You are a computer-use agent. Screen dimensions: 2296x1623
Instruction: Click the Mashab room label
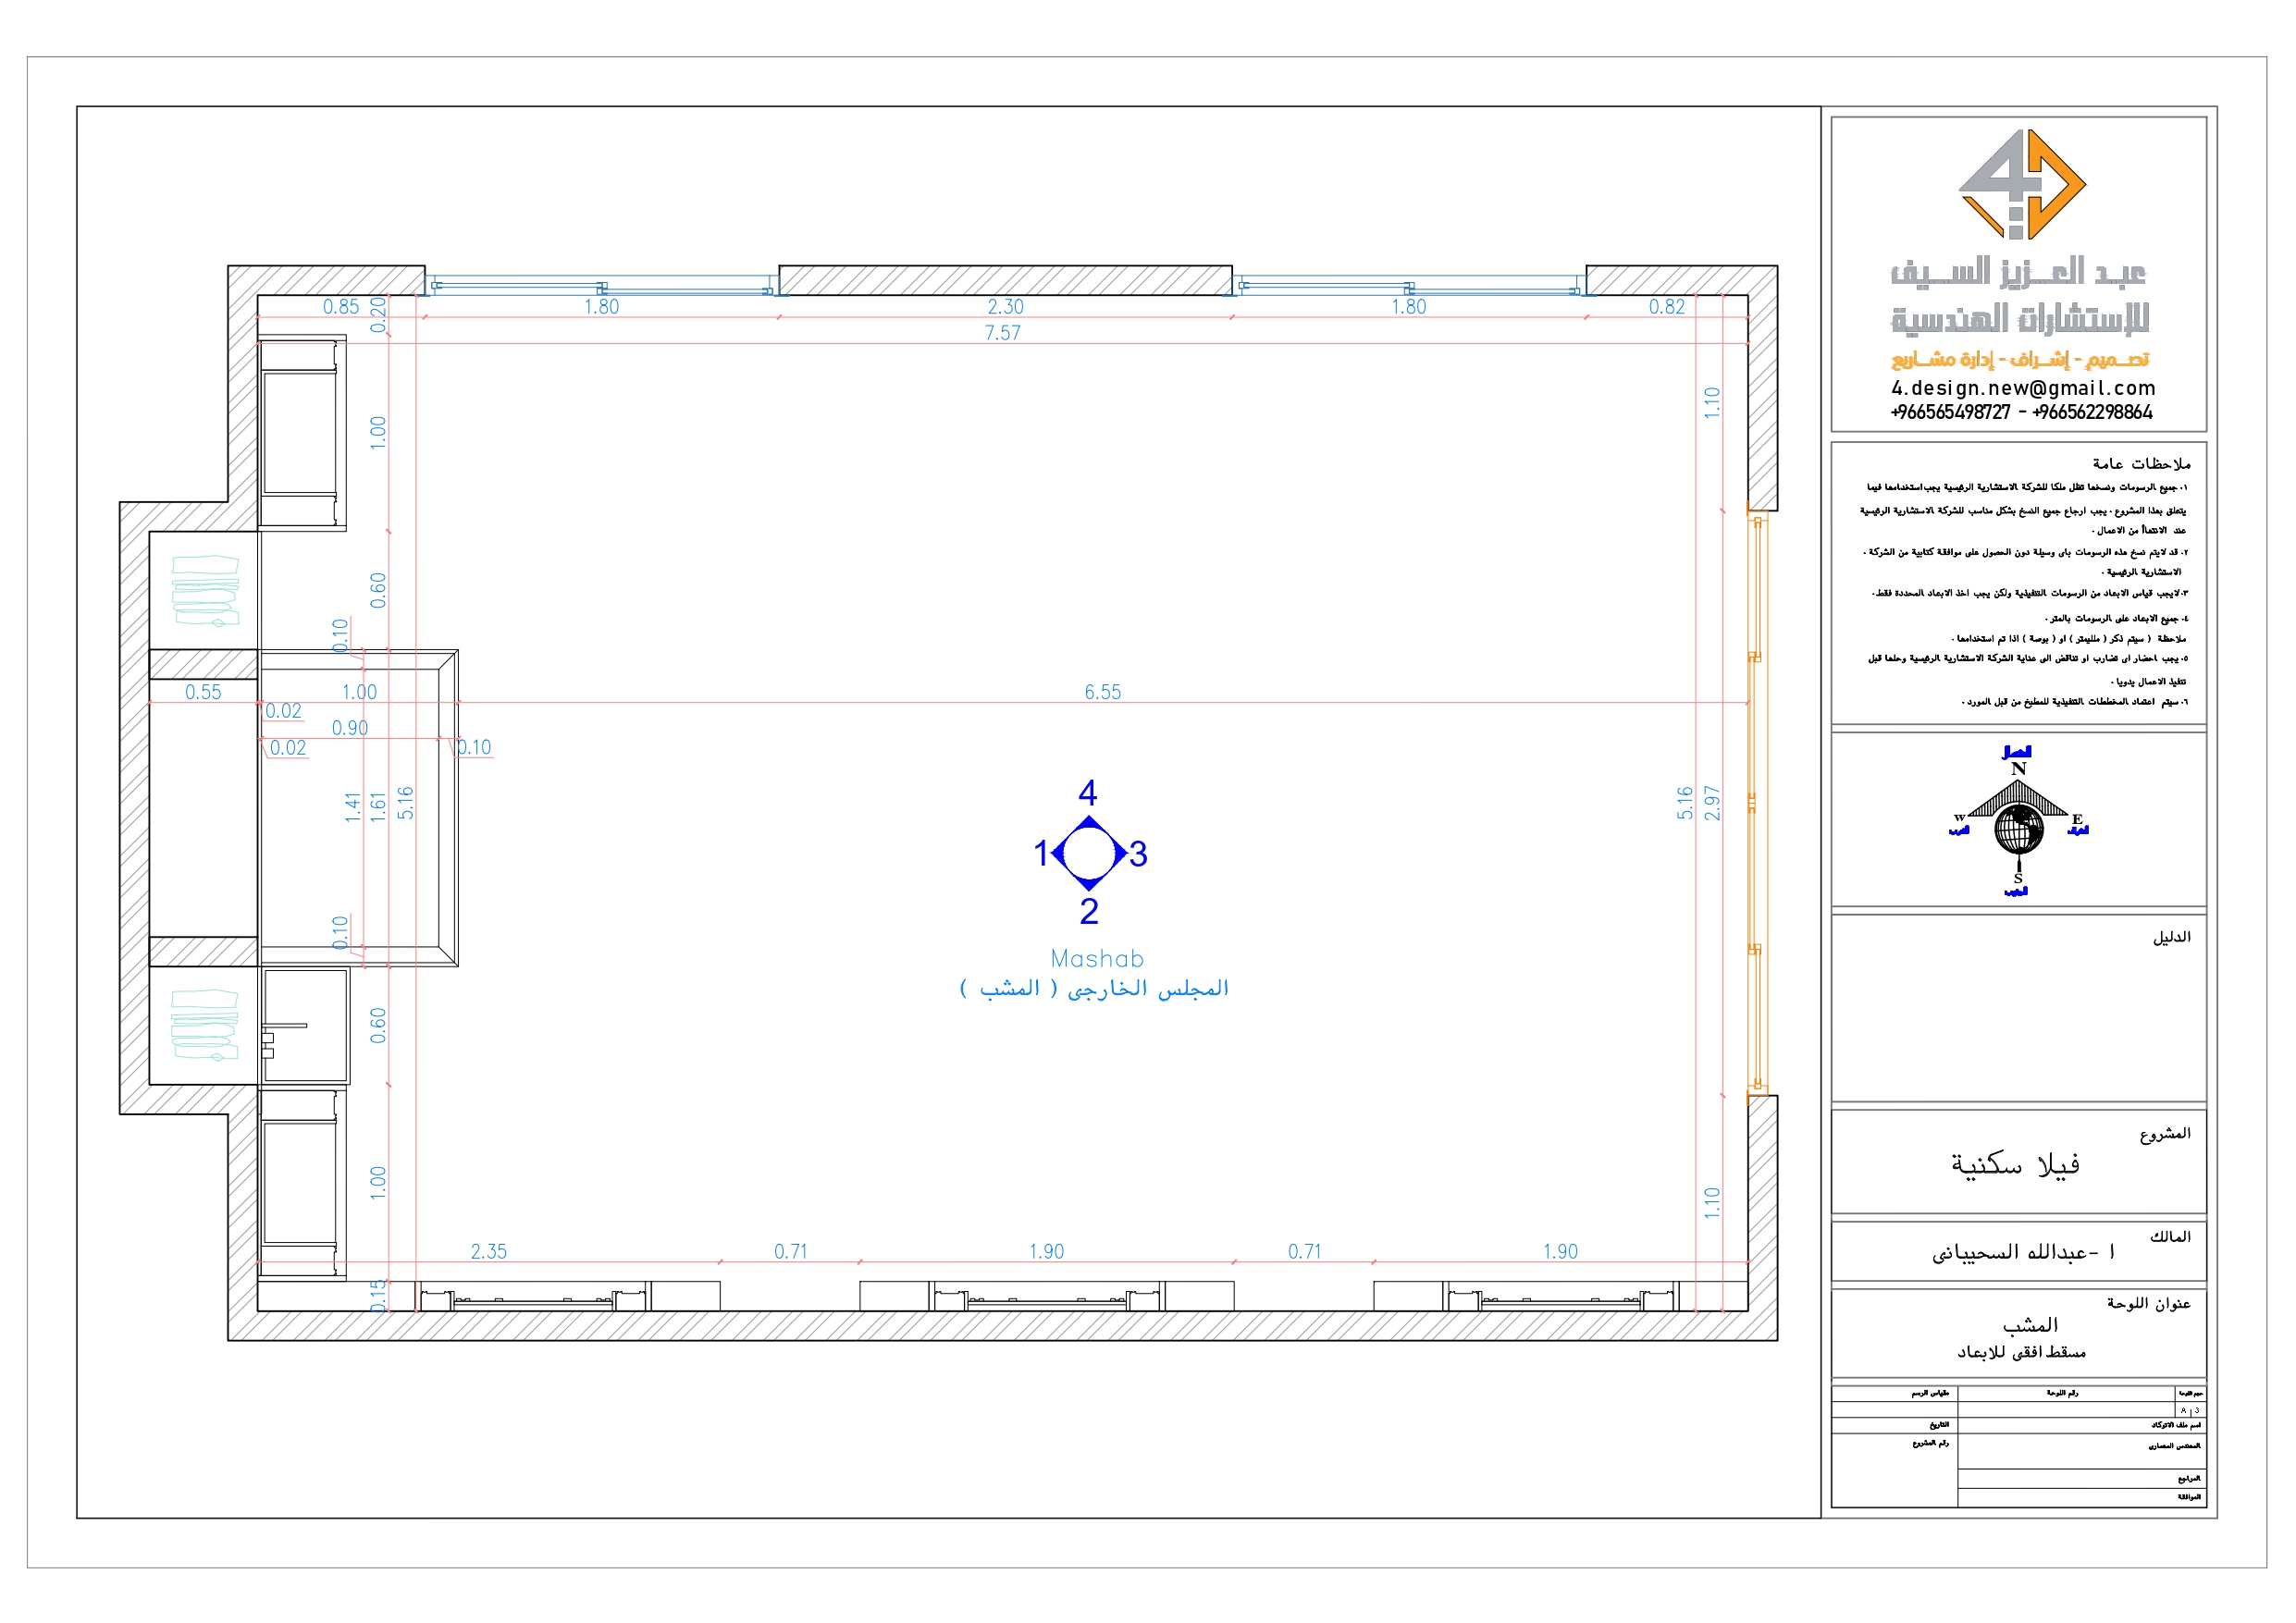[x=1097, y=959]
